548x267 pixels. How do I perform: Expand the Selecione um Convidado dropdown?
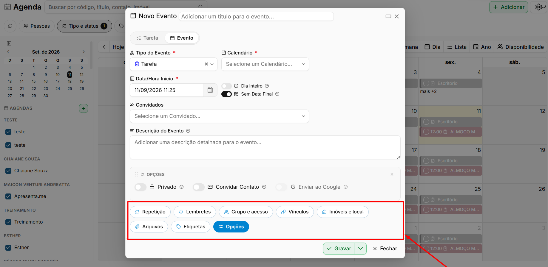click(x=219, y=116)
